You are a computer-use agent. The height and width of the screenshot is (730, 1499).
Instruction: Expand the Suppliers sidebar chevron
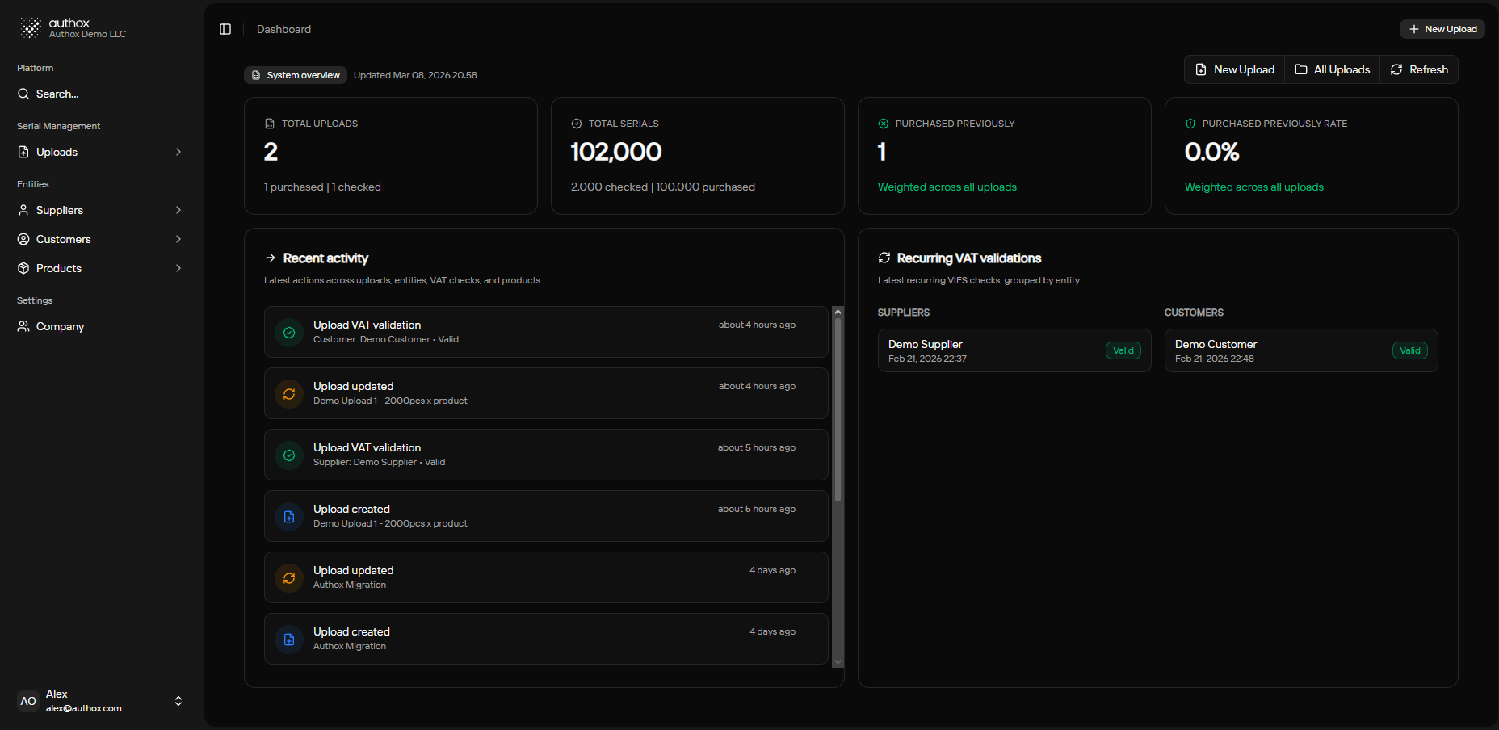(x=178, y=211)
